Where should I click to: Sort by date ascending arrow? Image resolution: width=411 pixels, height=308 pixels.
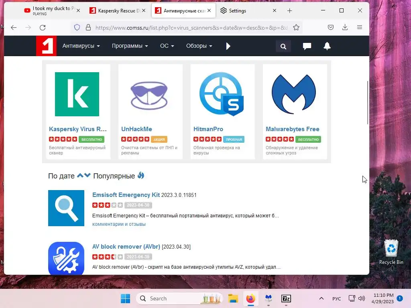point(80,175)
